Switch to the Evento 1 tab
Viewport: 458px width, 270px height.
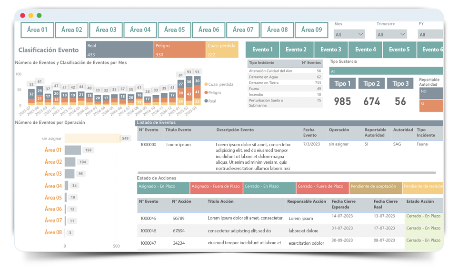click(262, 50)
